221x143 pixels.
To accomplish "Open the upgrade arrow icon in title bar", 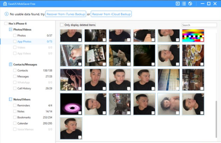I will (177, 3).
